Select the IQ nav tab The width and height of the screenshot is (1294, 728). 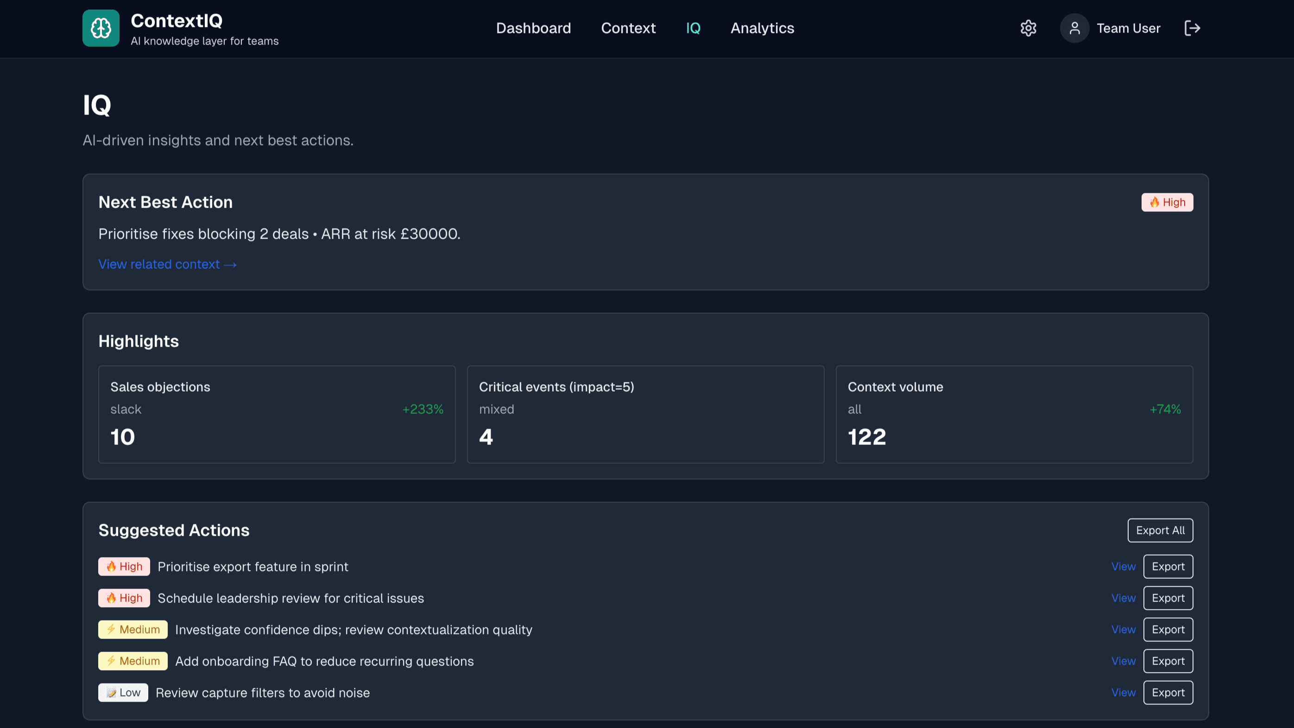coord(693,28)
